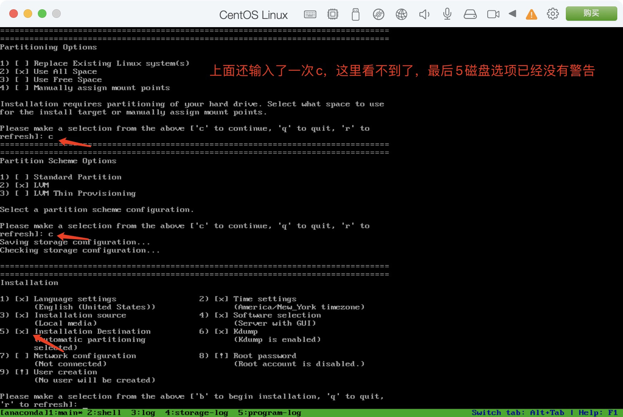Click the 'Language settings' entry

coord(75,299)
